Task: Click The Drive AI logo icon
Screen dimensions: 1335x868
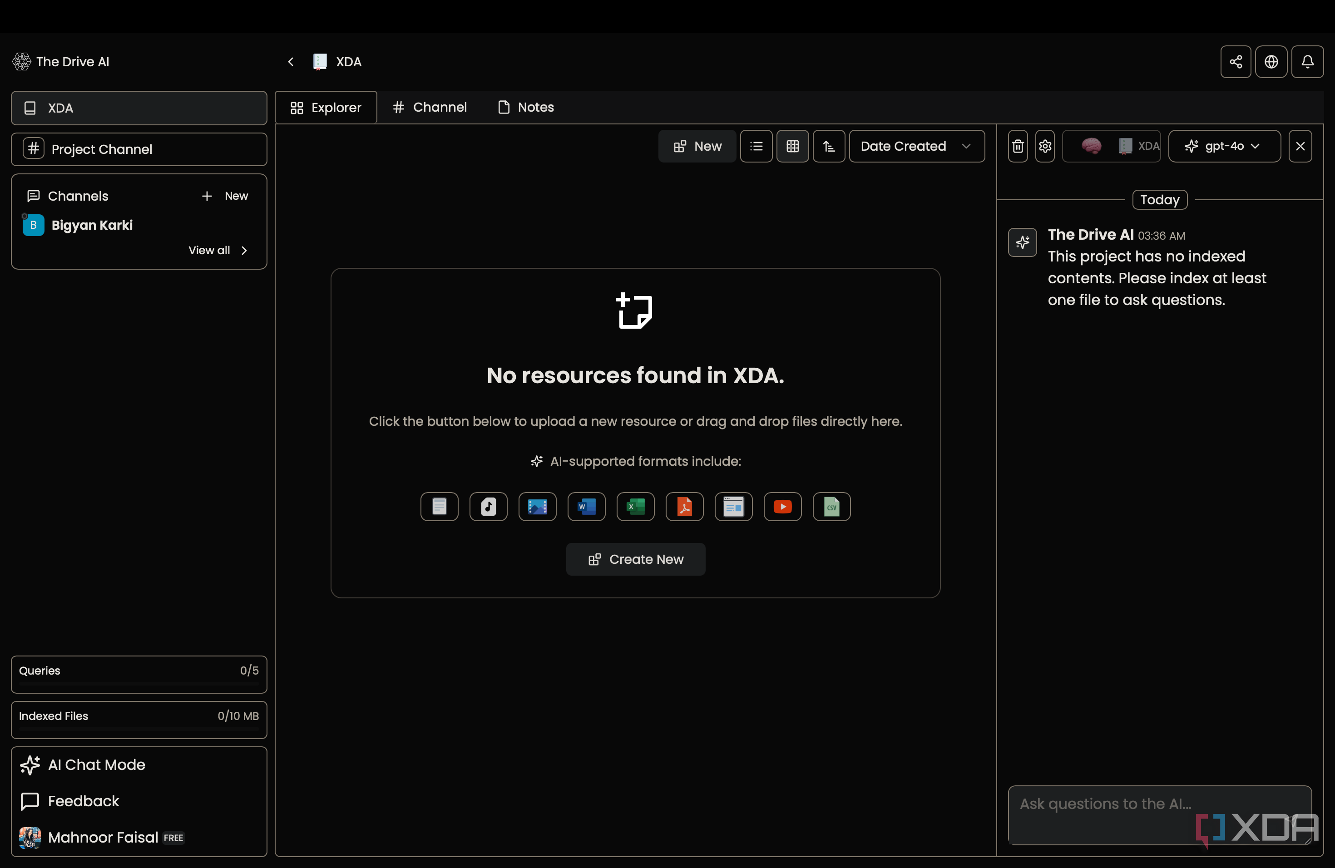Action: point(22,62)
